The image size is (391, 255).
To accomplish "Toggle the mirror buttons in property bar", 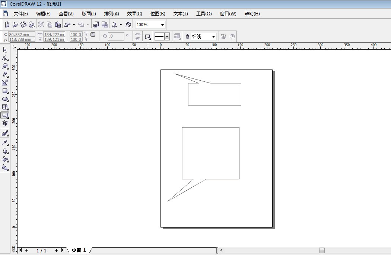I will click(x=138, y=36).
